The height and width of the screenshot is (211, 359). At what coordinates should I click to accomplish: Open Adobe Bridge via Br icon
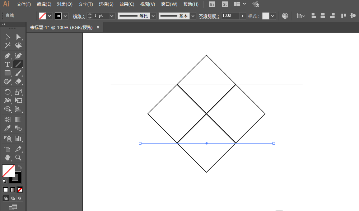click(x=212, y=4)
